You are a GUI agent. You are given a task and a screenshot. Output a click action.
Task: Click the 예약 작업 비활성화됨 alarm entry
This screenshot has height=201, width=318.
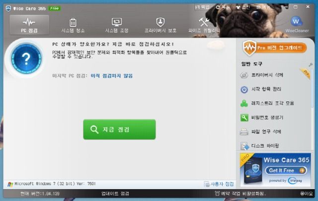coord(240,194)
